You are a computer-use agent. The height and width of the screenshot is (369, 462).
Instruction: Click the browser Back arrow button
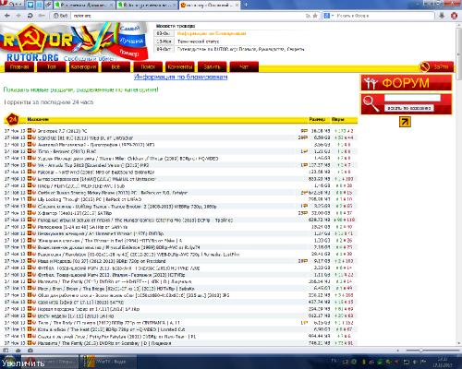7,16
